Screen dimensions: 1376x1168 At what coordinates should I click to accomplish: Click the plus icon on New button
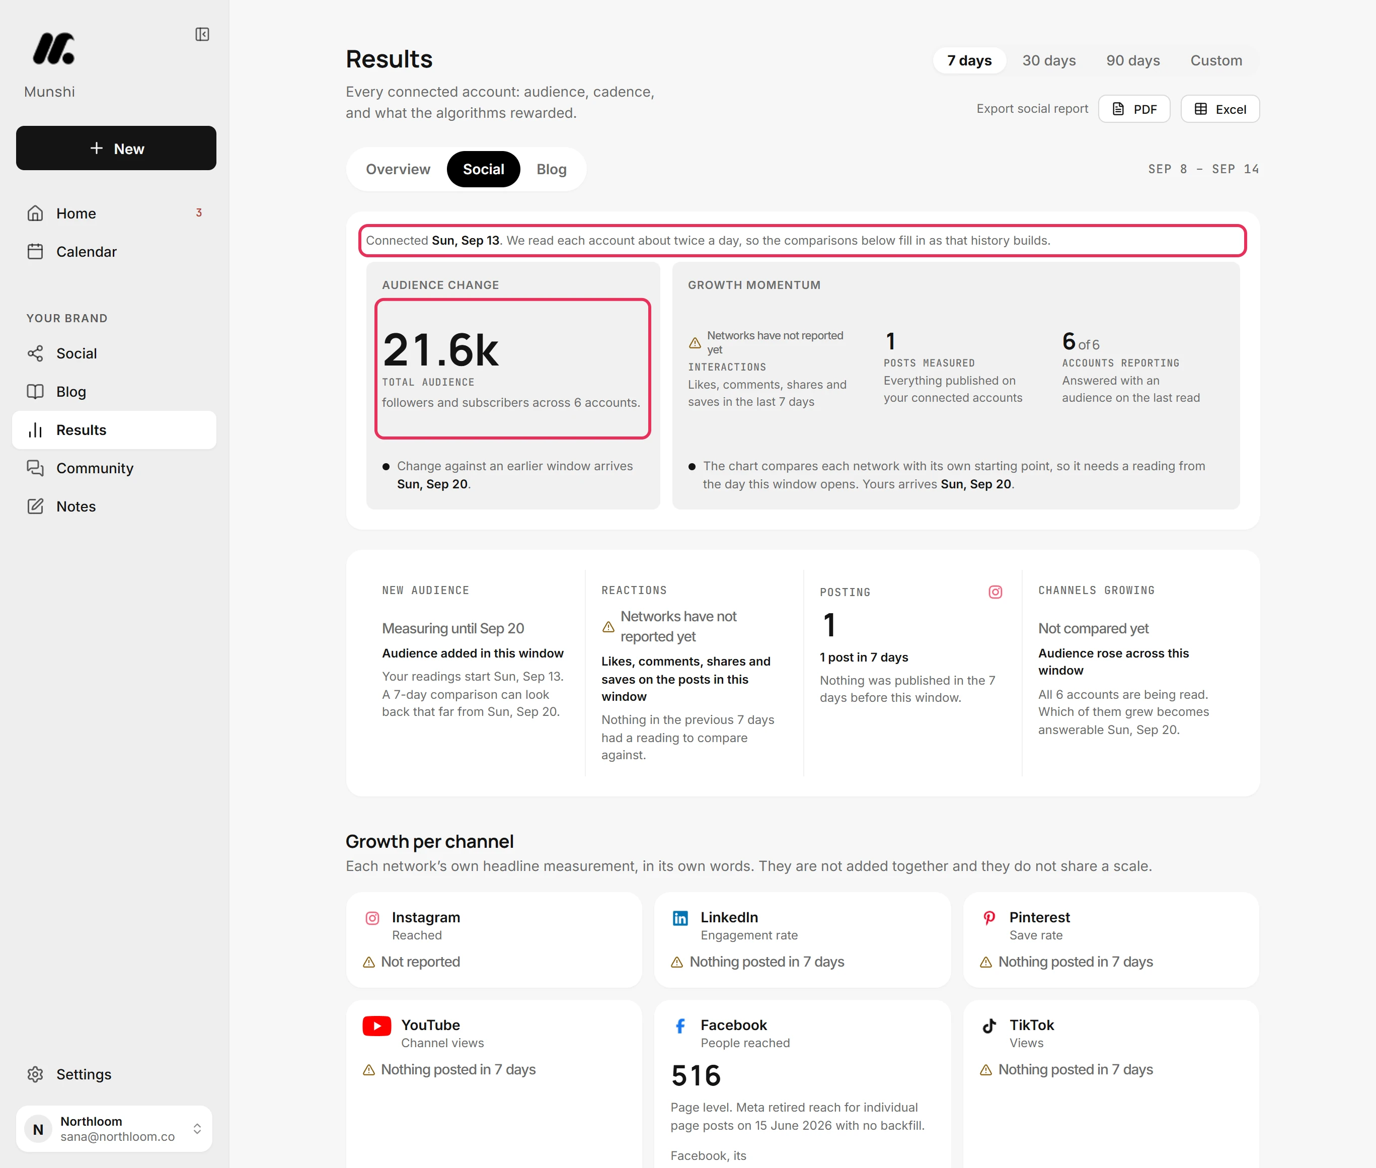click(97, 149)
